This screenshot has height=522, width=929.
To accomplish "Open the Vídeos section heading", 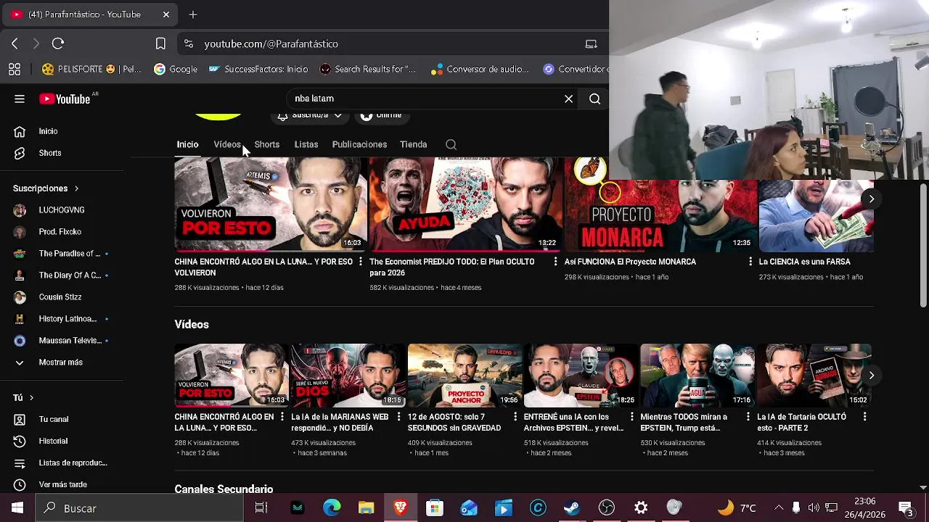I will click(192, 325).
